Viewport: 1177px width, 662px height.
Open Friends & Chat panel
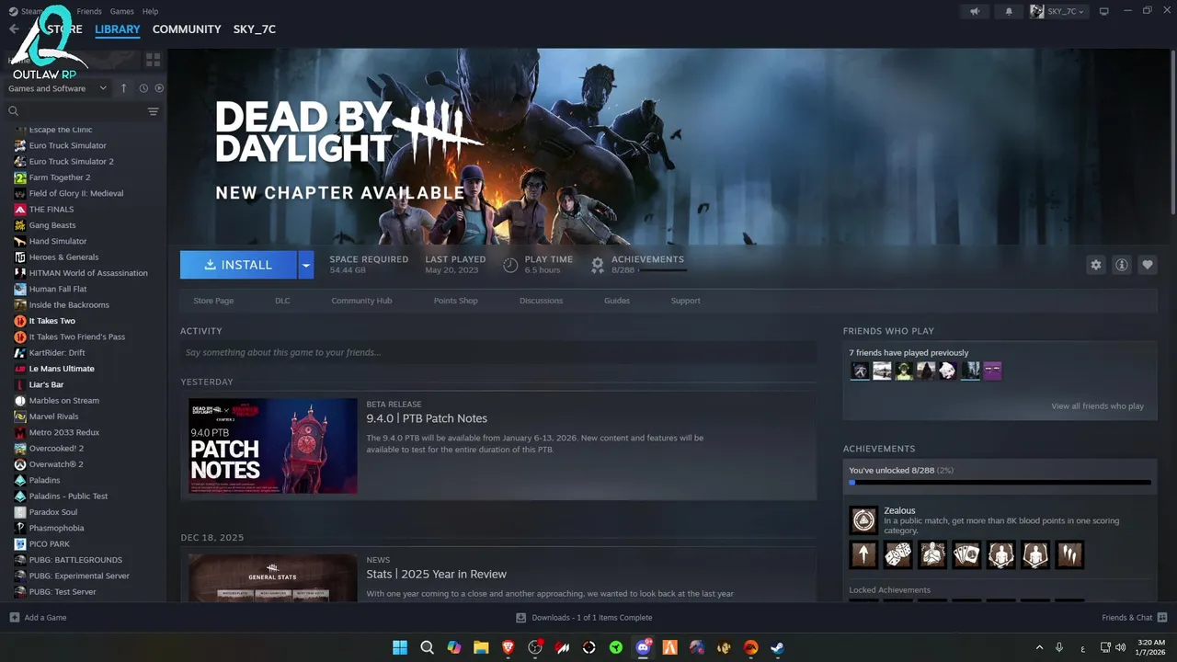[x=1134, y=618]
